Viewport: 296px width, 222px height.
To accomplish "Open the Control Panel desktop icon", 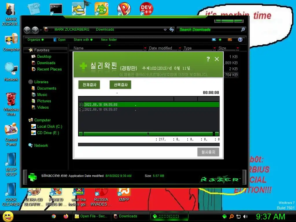I will [11, 134].
